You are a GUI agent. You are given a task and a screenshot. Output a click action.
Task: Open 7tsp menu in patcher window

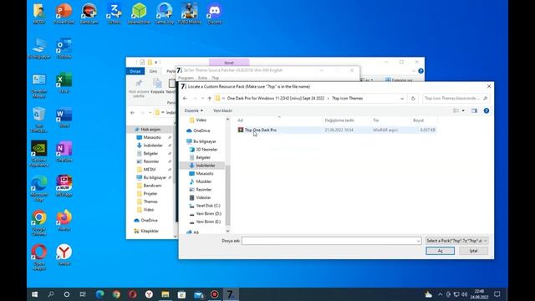click(x=215, y=78)
